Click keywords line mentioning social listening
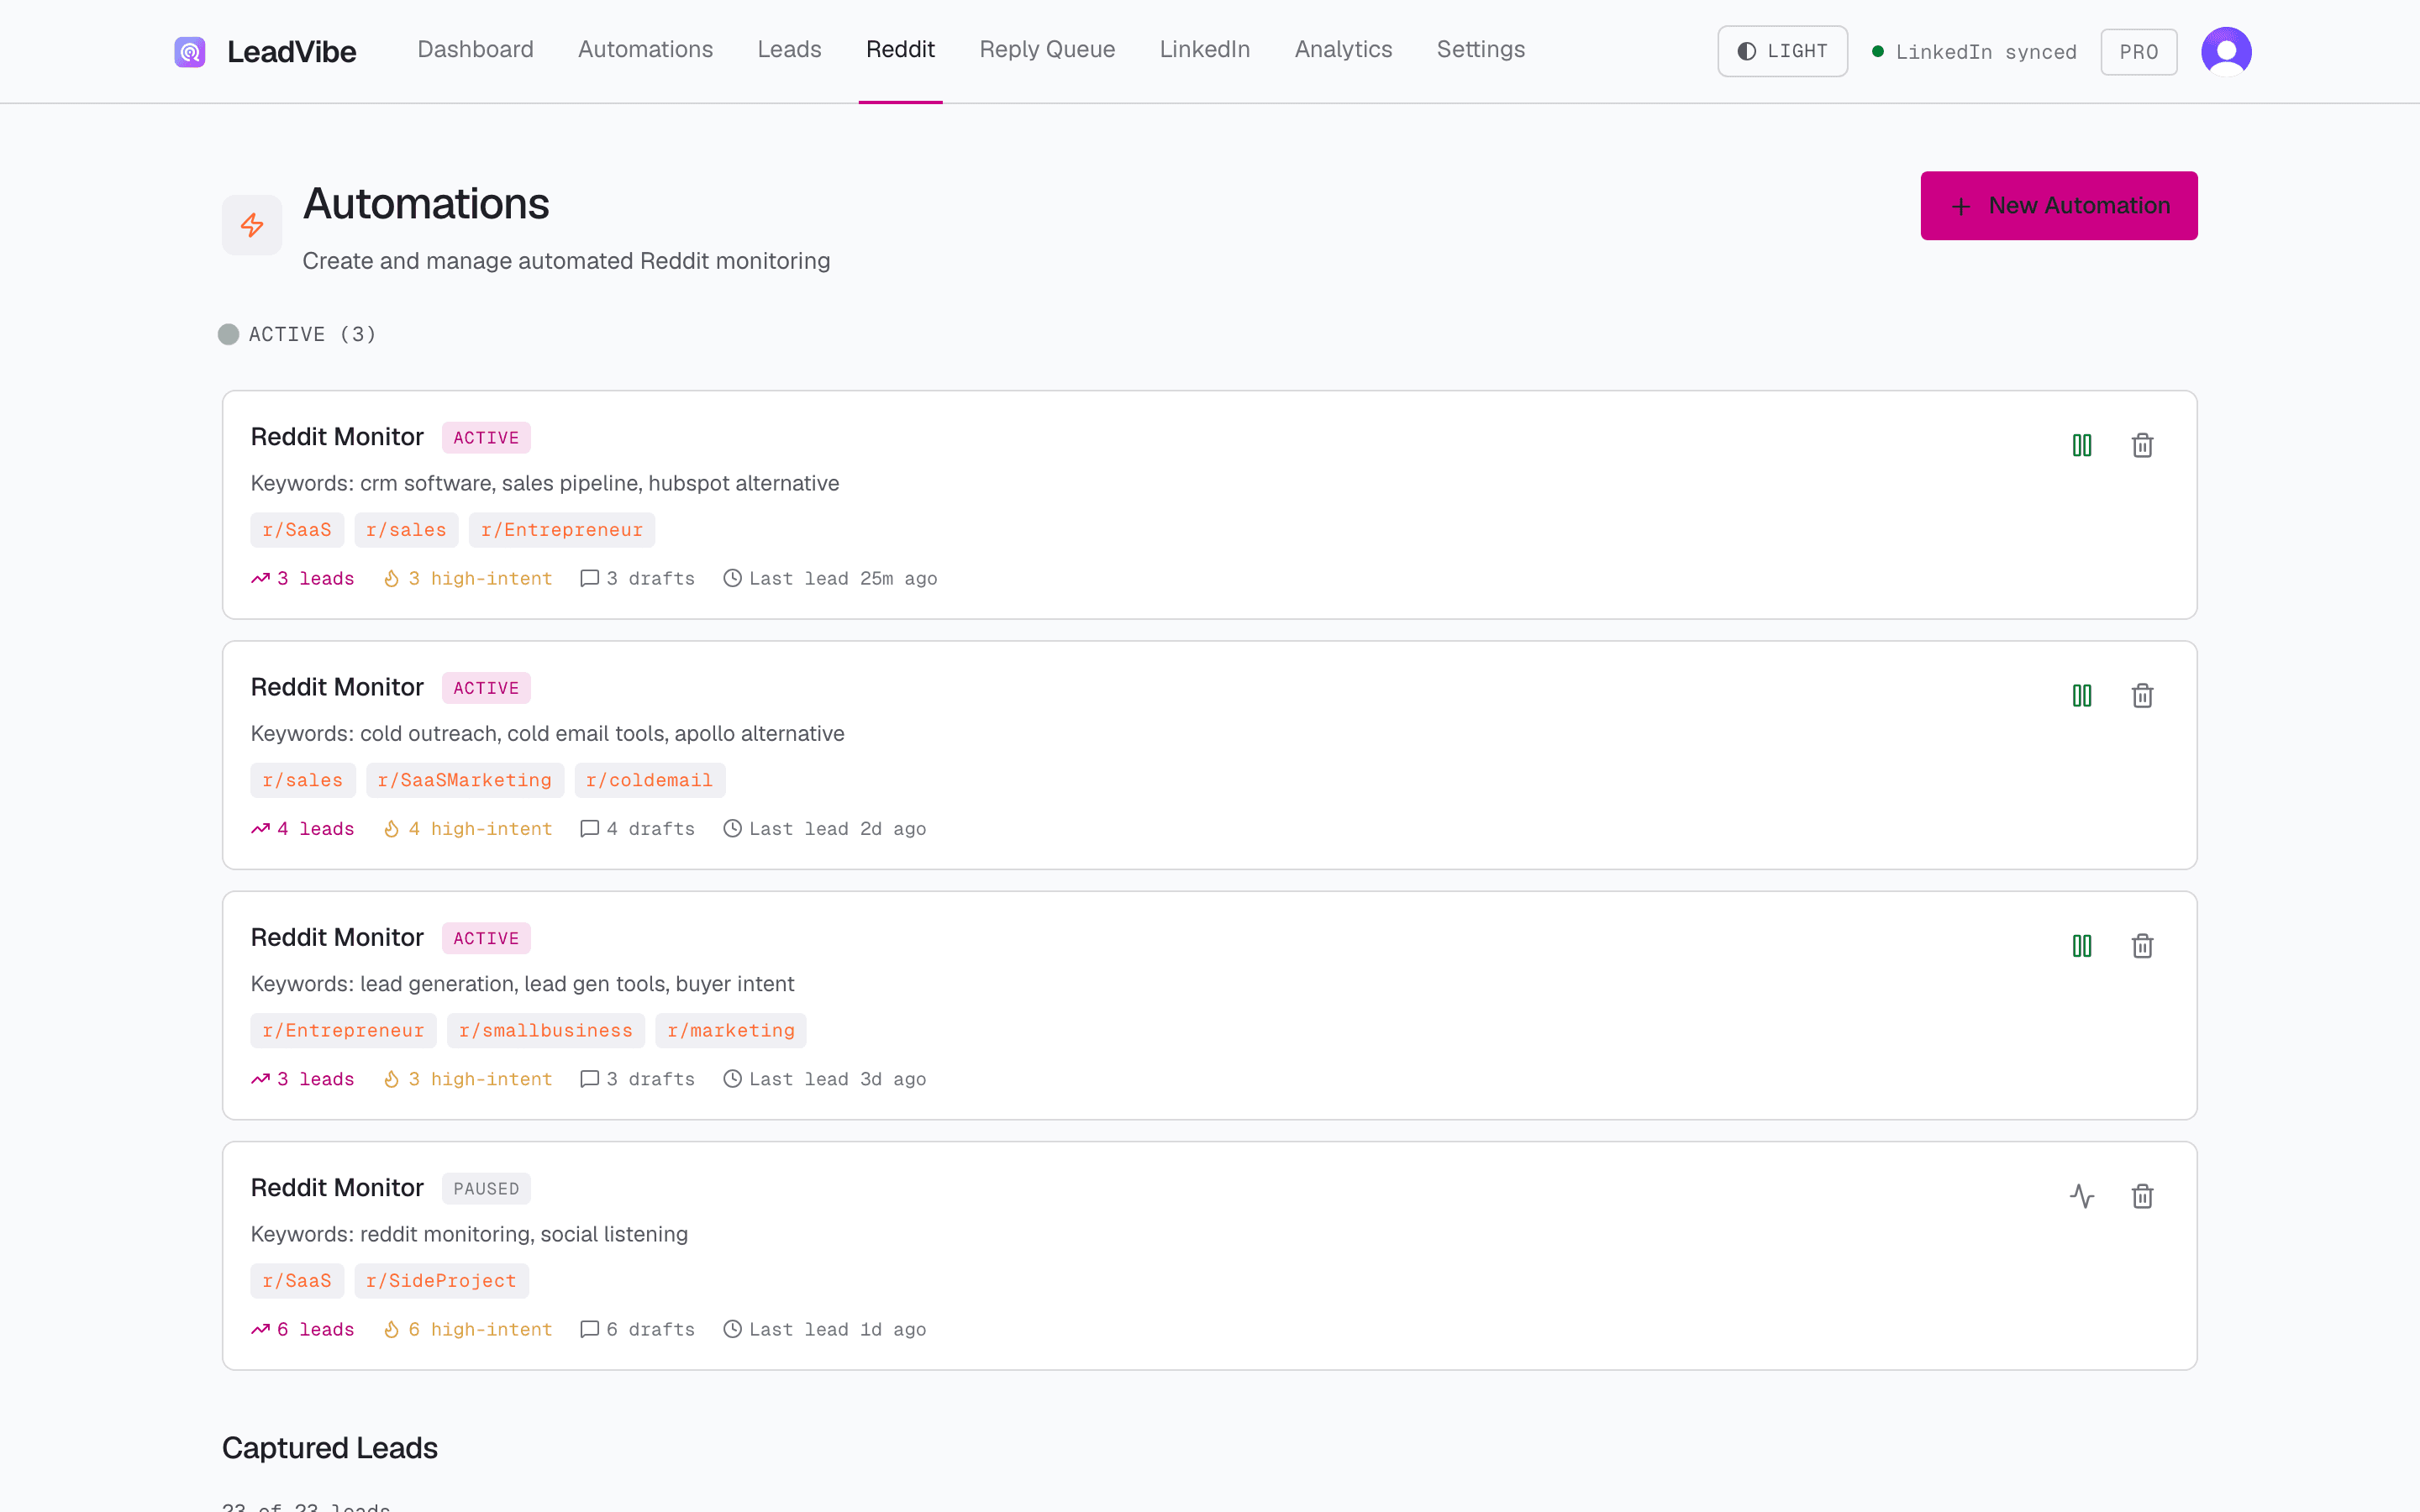2420x1512 pixels. [x=469, y=1234]
